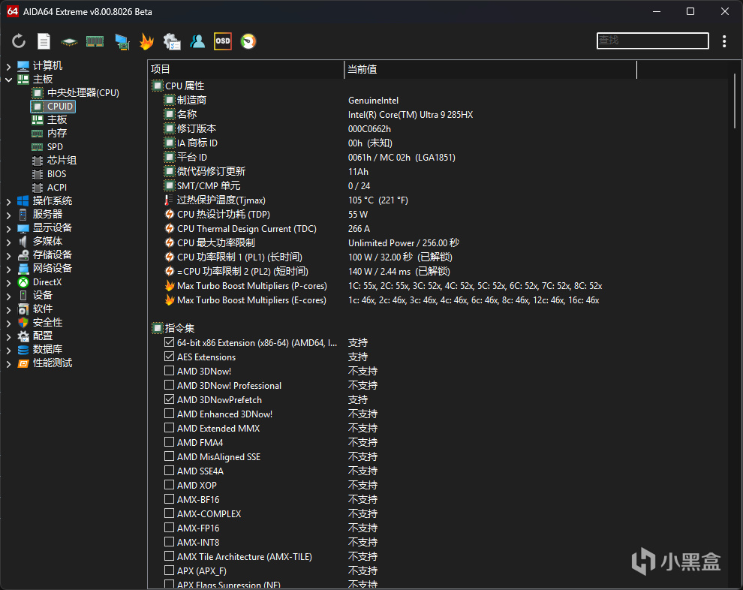Launch the flame stability test icon
Screen dimensions: 743x590
click(146, 41)
